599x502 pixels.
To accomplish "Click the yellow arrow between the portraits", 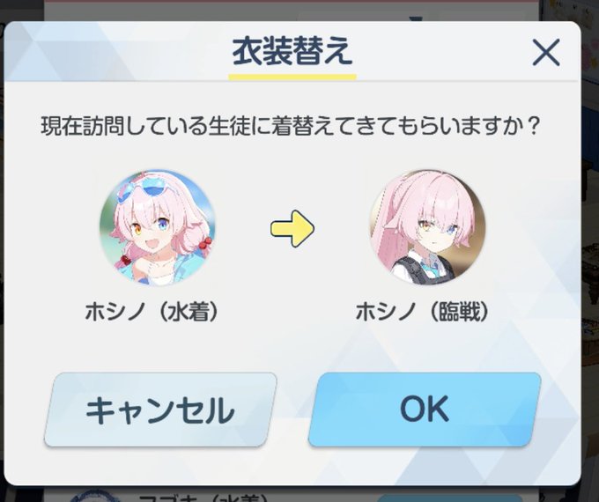I will coord(292,228).
